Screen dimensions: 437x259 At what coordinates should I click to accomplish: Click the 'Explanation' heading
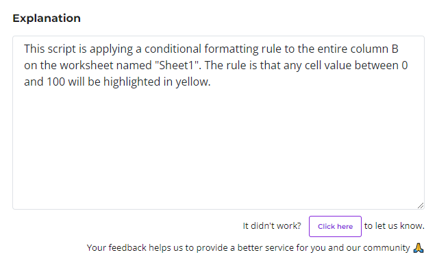[47, 18]
